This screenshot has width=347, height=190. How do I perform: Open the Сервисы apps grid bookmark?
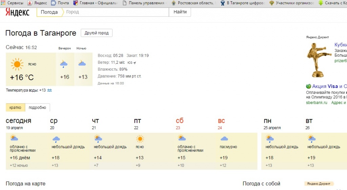12,3
